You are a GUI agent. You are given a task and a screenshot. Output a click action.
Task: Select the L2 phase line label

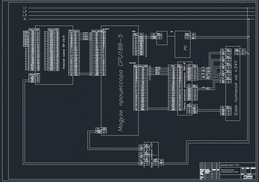pyautogui.click(x=25, y=12)
